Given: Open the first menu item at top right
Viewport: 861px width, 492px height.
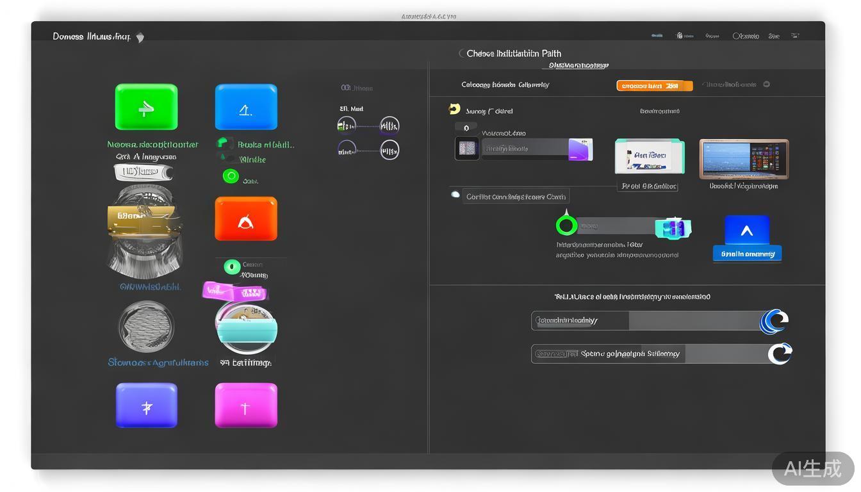Looking at the screenshot, I should [657, 36].
